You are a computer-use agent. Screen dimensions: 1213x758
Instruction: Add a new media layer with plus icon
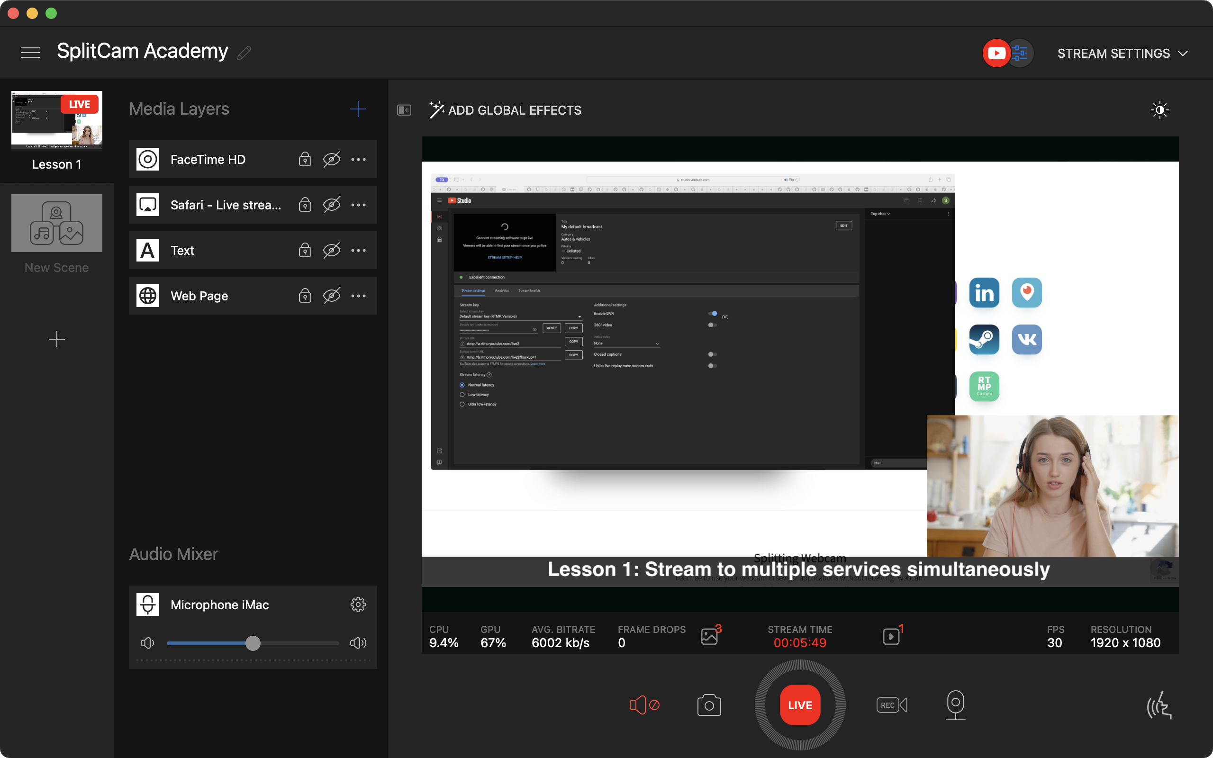click(358, 109)
